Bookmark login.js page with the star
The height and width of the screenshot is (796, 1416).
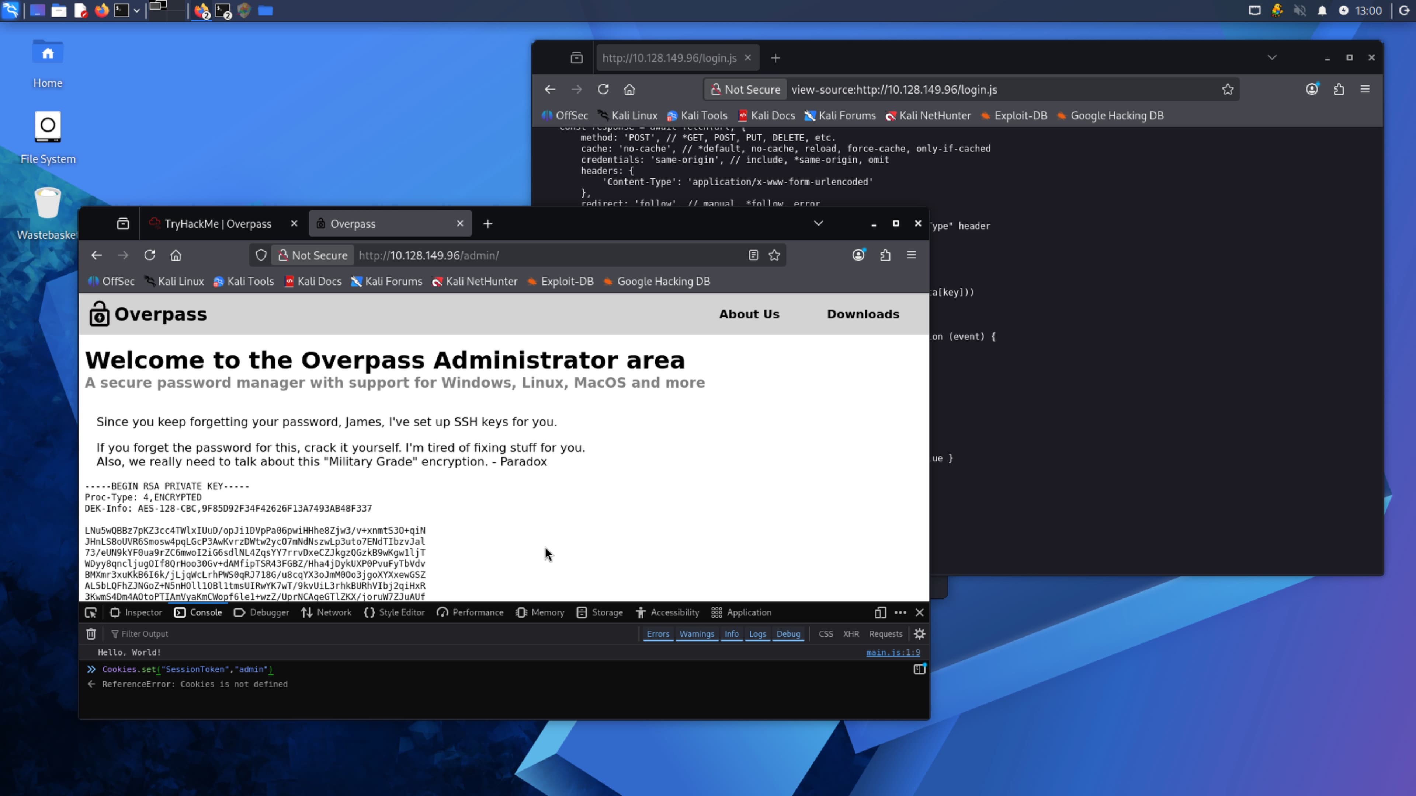[1228, 90]
